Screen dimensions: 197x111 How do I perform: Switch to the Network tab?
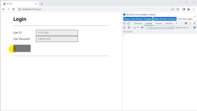click(169, 23)
